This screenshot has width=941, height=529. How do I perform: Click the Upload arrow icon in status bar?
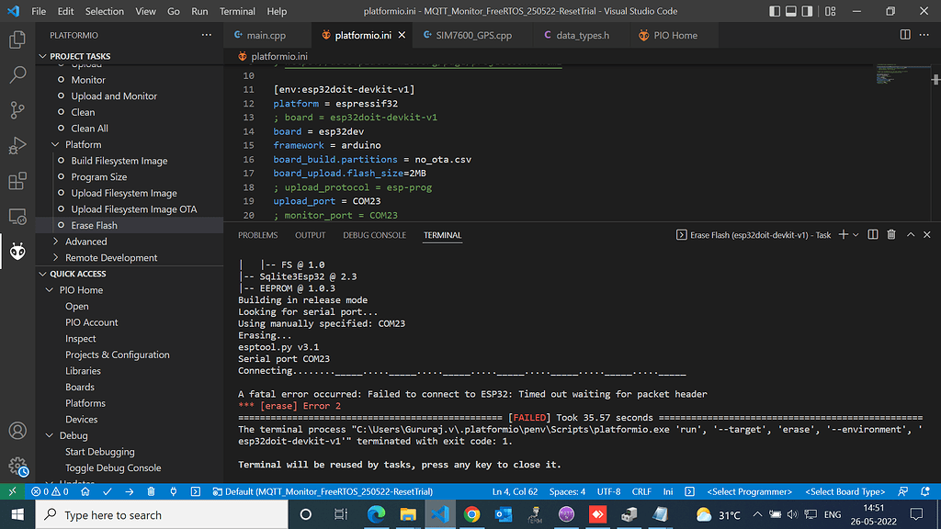[x=130, y=491]
